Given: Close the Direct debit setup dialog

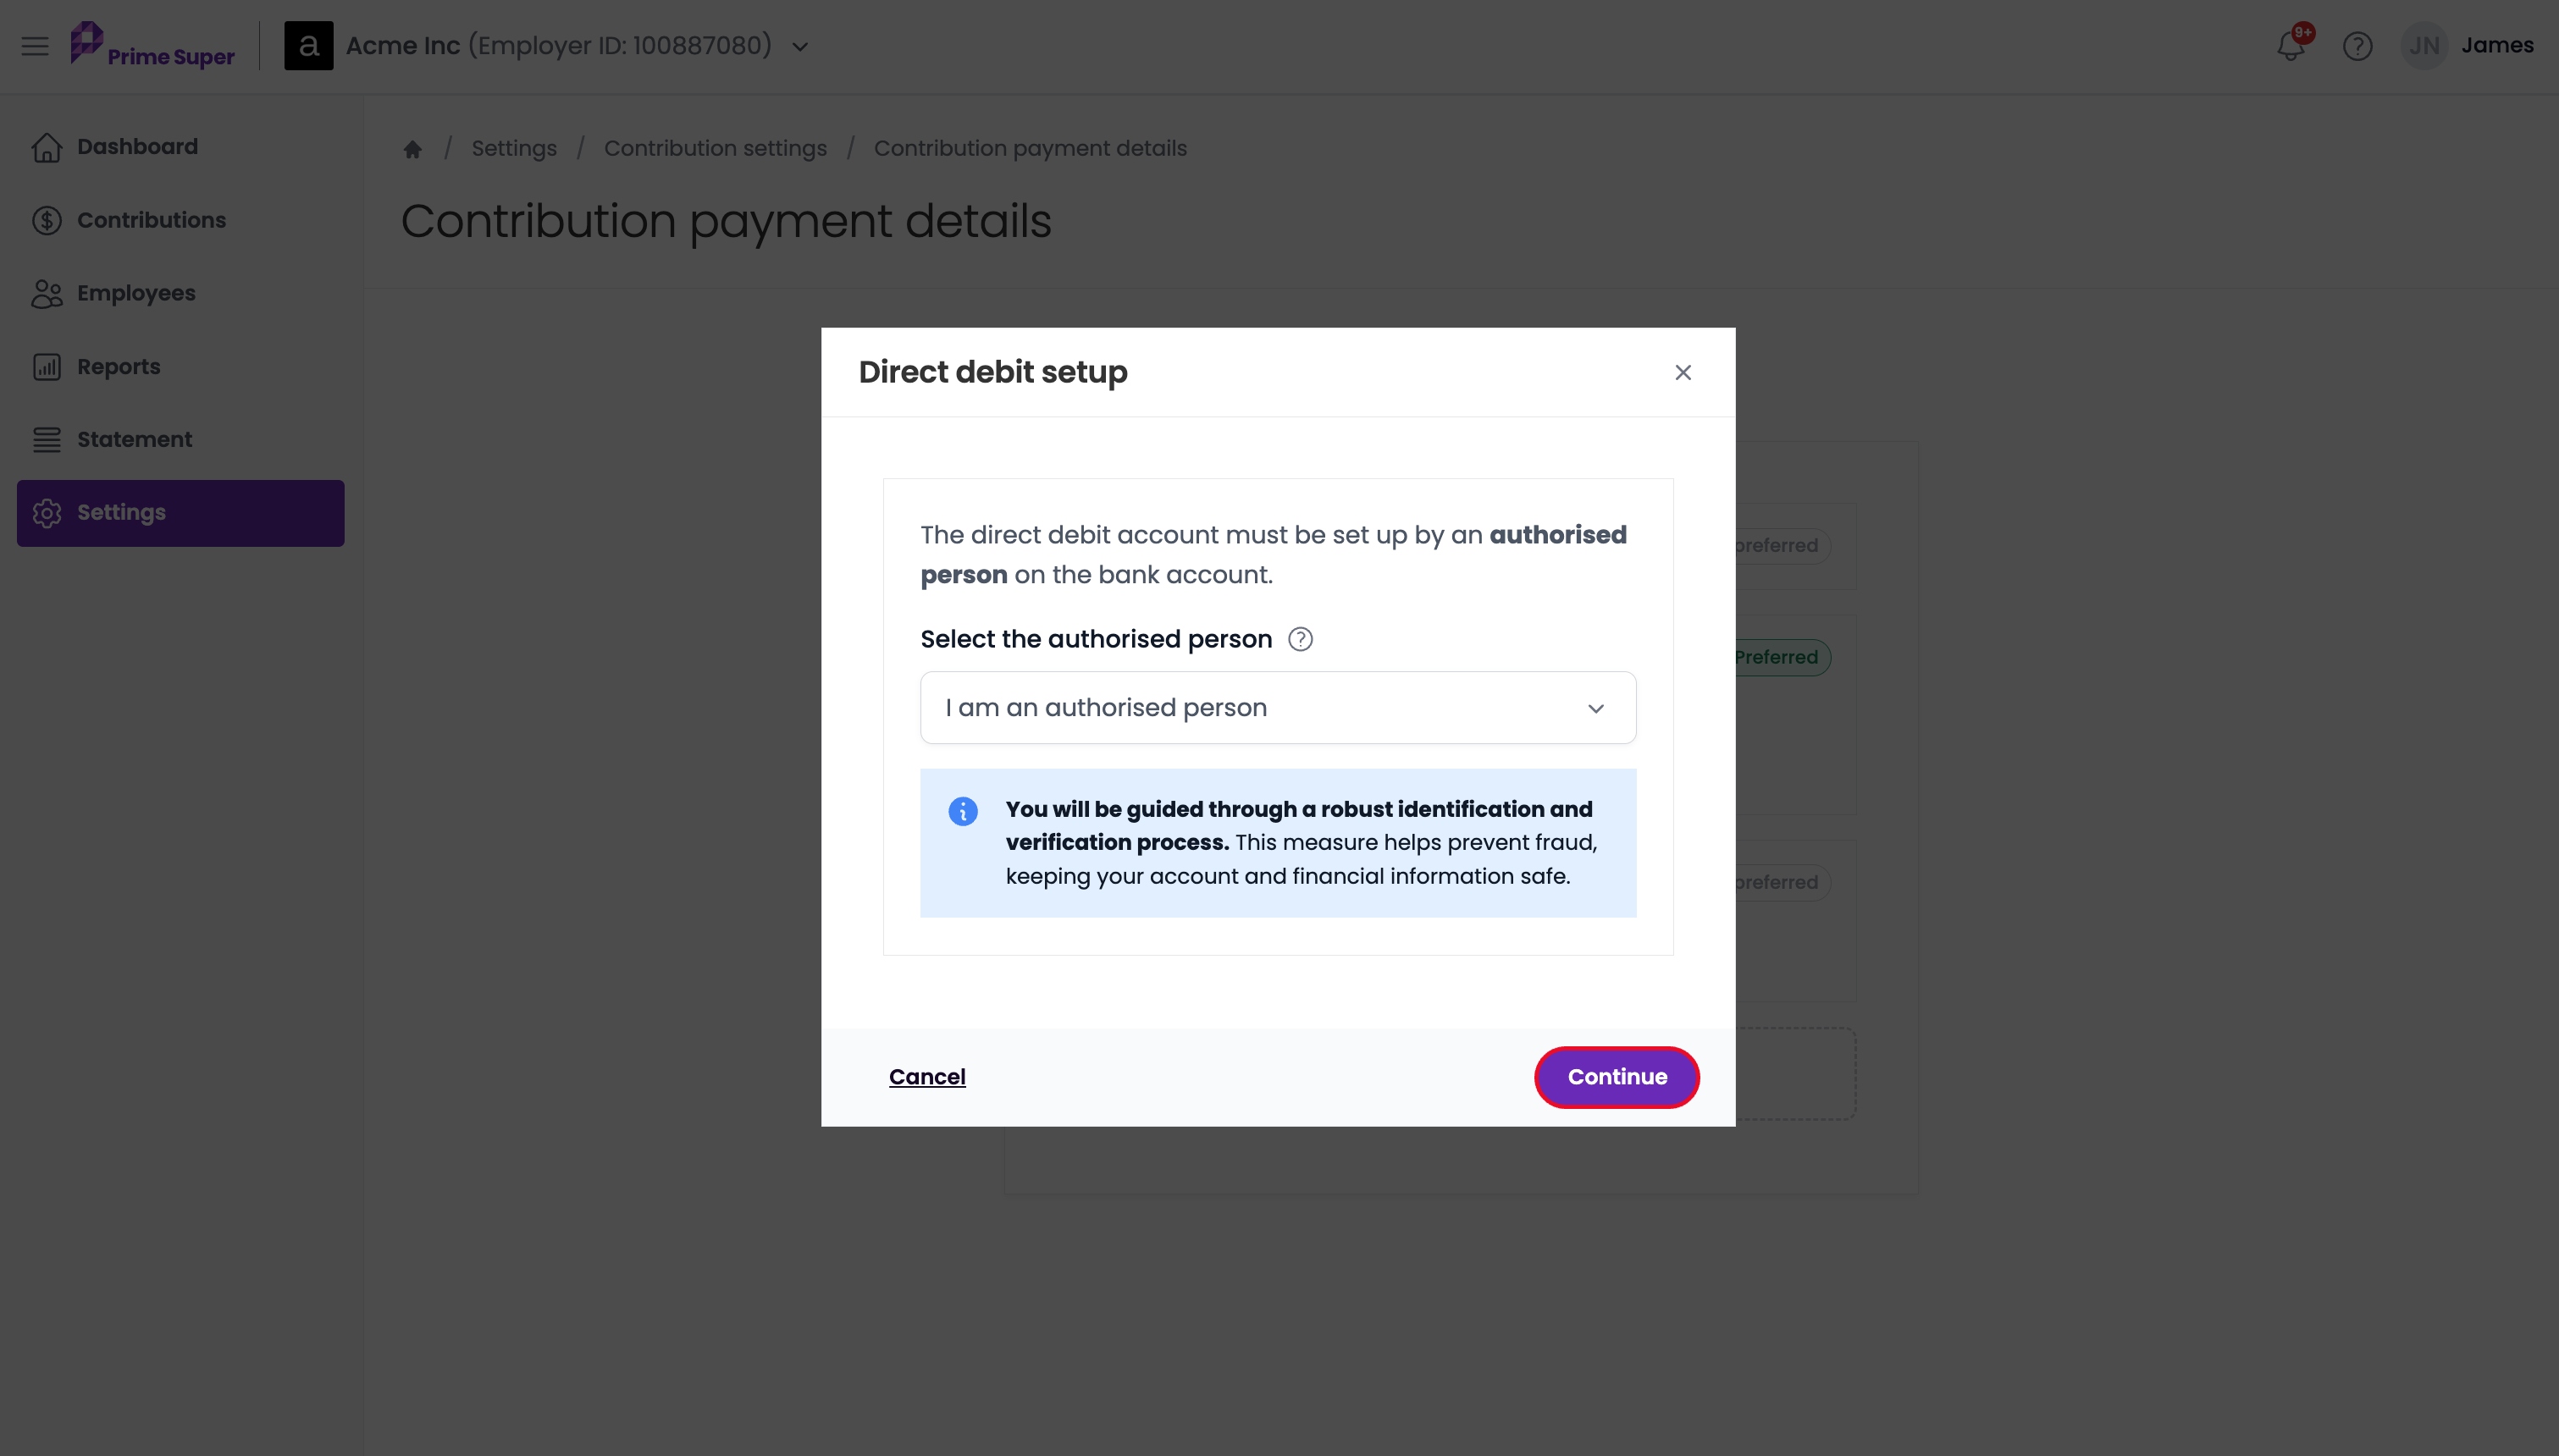Looking at the screenshot, I should click(1683, 372).
